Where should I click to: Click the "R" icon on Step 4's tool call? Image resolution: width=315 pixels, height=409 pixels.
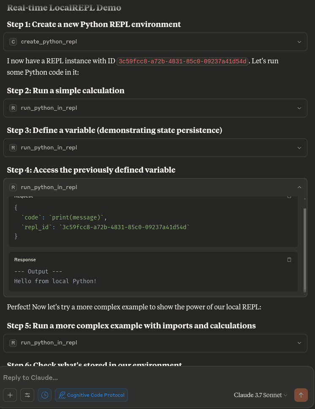pyautogui.click(x=13, y=187)
